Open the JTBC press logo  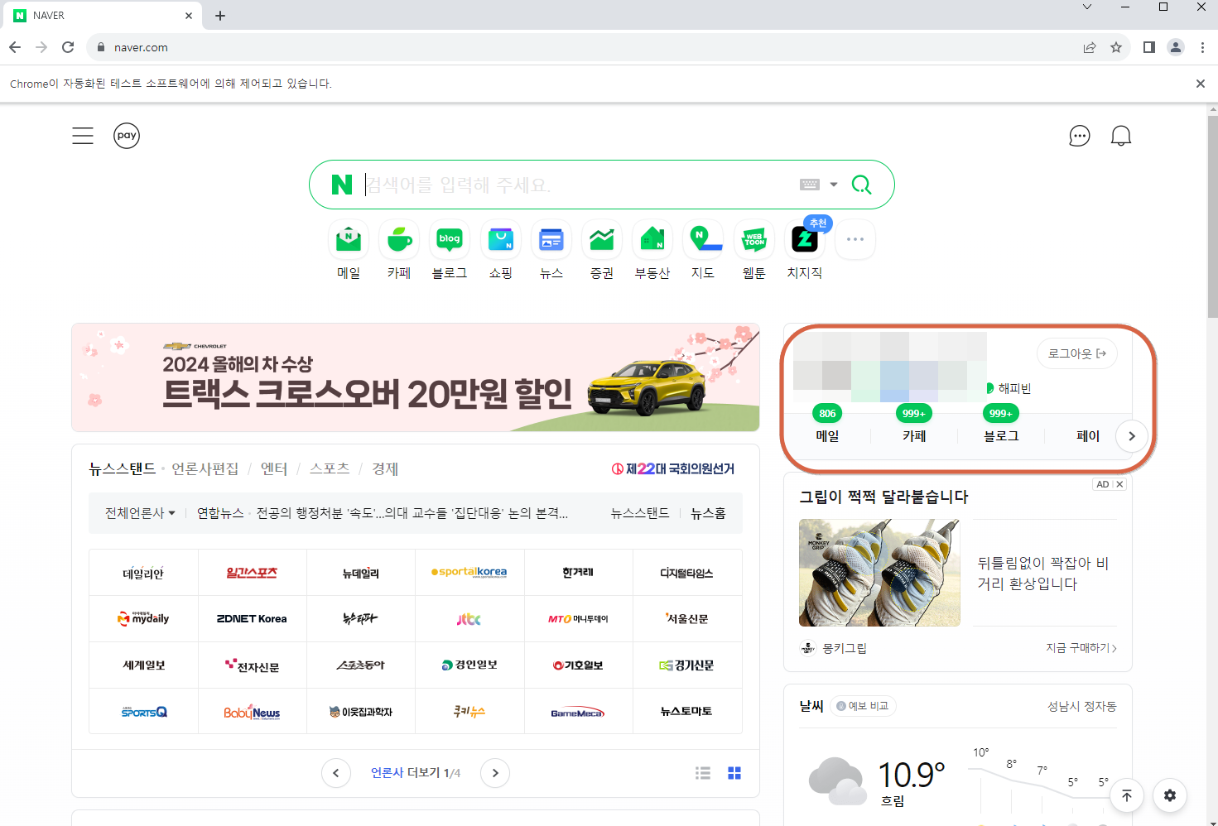tap(469, 619)
